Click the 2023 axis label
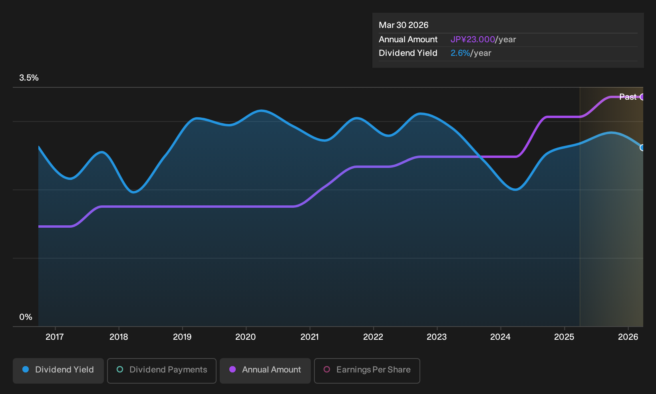 [437, 337]
